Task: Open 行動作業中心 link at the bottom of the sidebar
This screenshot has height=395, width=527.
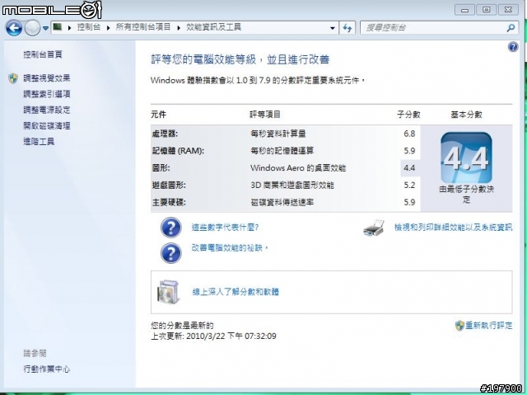Action: (x=47, y=369)
